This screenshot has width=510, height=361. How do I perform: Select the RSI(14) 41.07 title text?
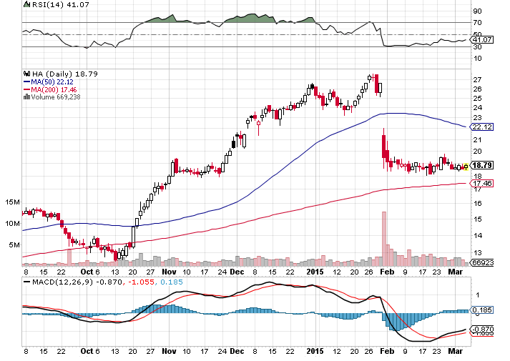(61, 4)
